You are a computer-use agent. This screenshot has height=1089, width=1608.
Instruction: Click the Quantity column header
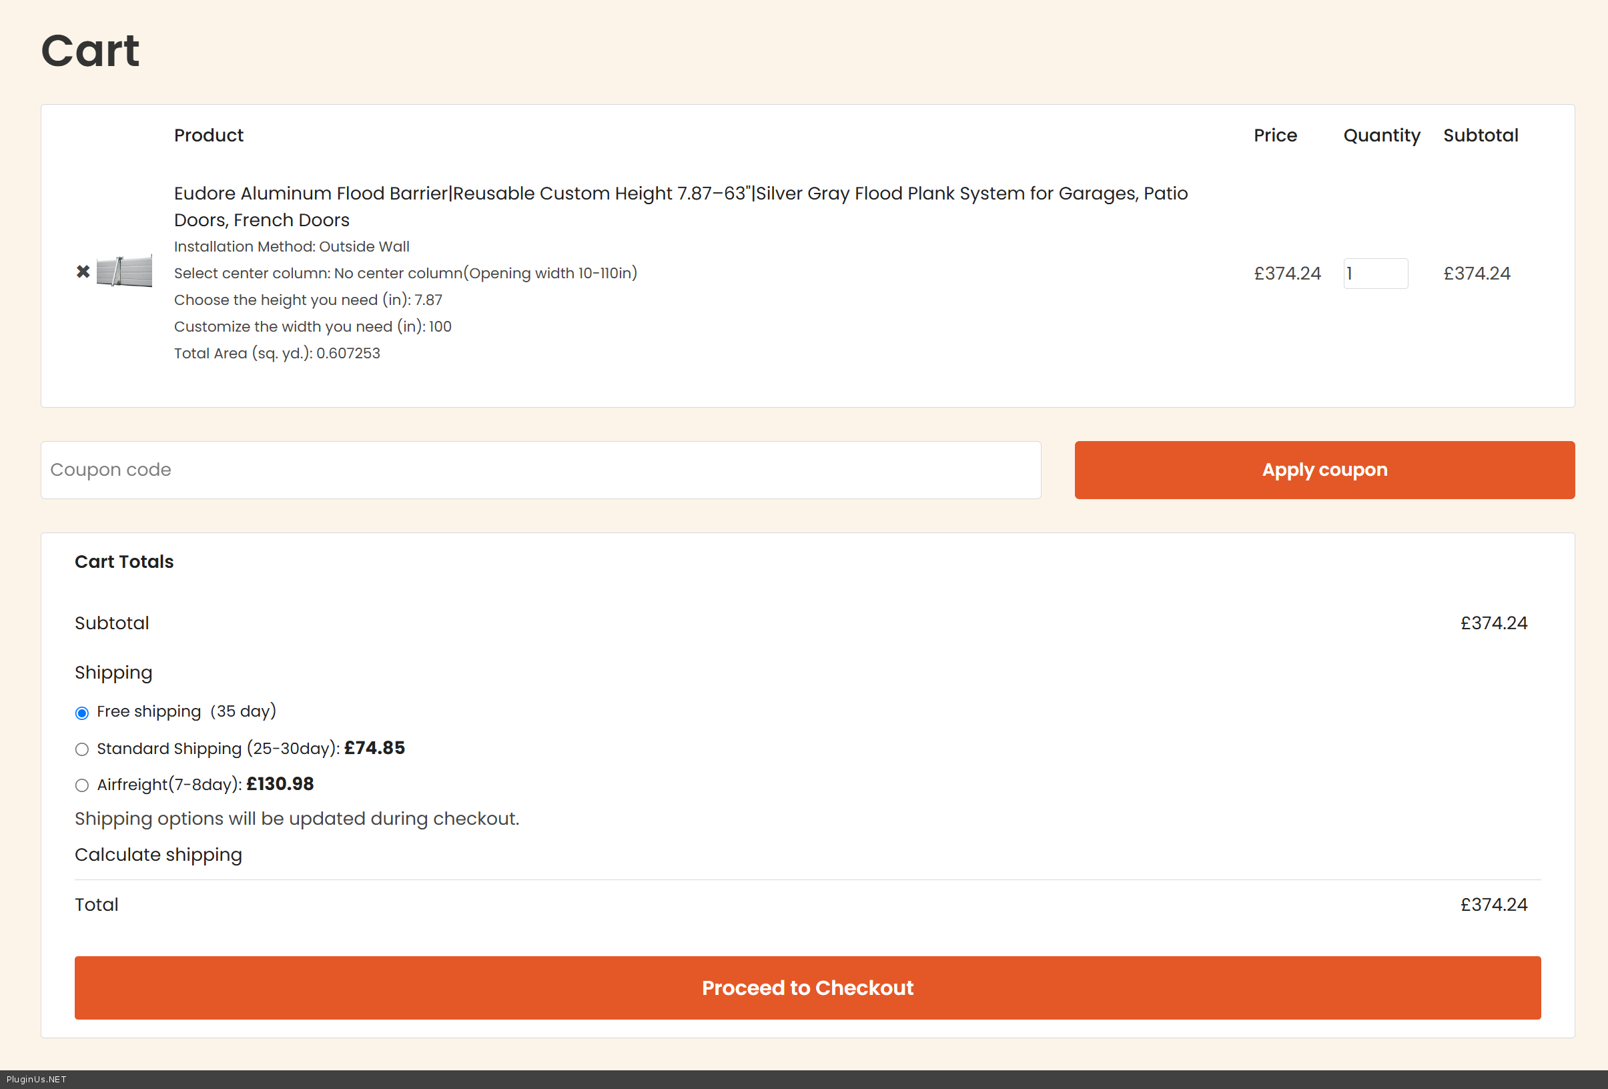tap(1381, 135)
